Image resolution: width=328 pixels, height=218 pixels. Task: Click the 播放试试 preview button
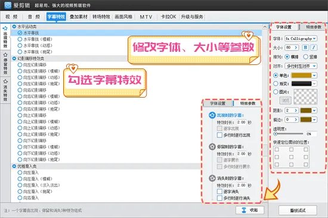[x=298, y=210]
